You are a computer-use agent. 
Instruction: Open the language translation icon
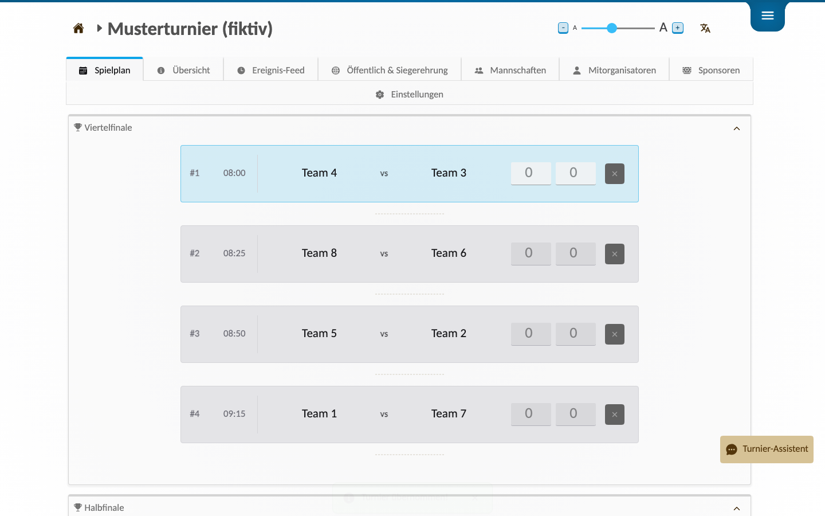705,28
